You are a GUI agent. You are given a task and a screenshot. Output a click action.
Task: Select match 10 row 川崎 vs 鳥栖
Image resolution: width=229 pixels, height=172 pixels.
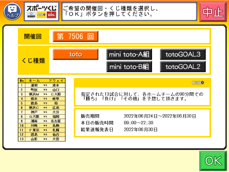pyautogui.click(x=42, y=126)
